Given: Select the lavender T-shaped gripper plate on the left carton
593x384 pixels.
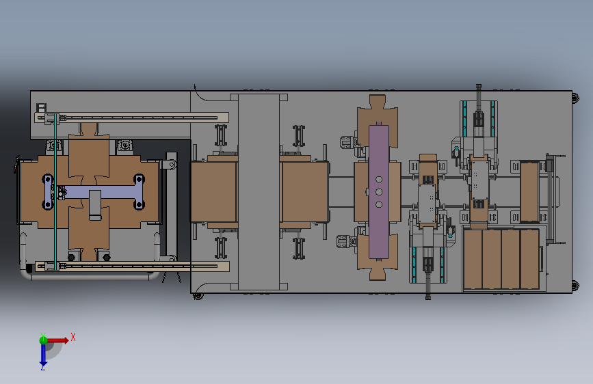Looking at the screenshot, I should click(x=93, y=192).
